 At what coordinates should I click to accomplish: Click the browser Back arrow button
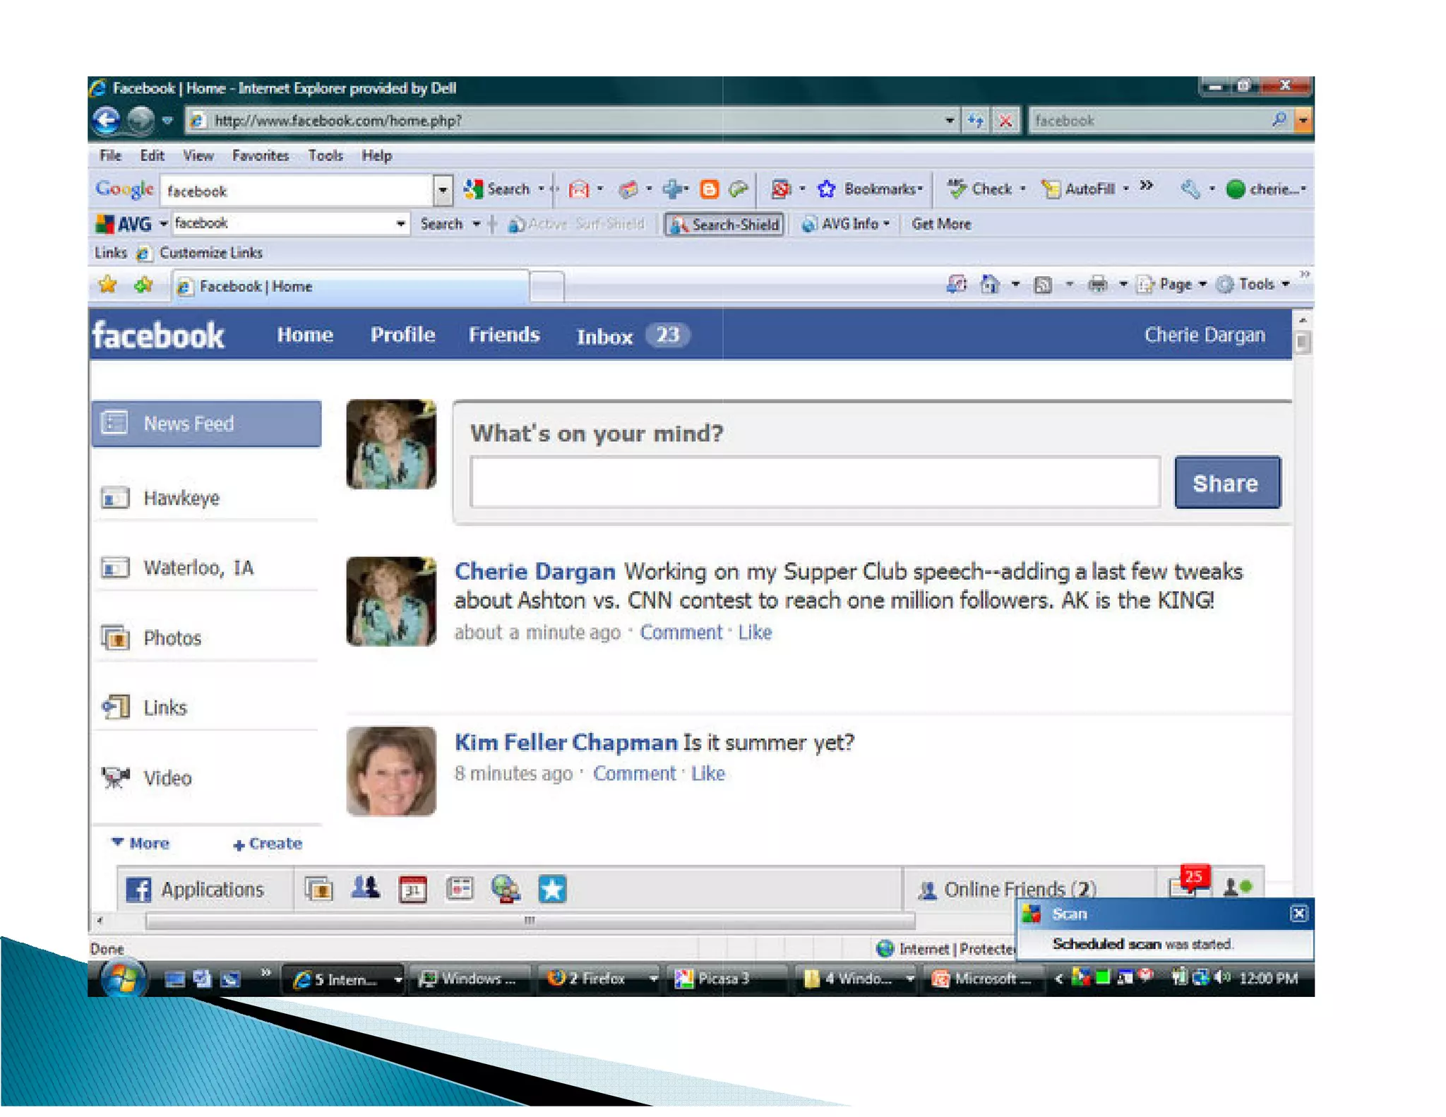click(107, 120)
